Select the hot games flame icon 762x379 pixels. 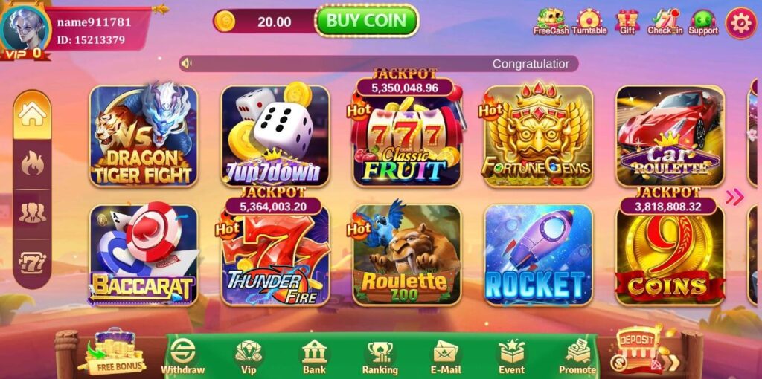(32, 164)
